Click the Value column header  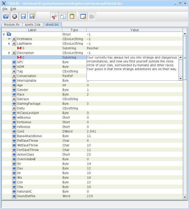[134, 30]
